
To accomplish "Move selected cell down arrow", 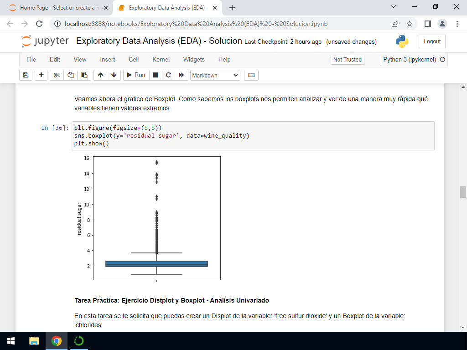I will coord(114,75).
